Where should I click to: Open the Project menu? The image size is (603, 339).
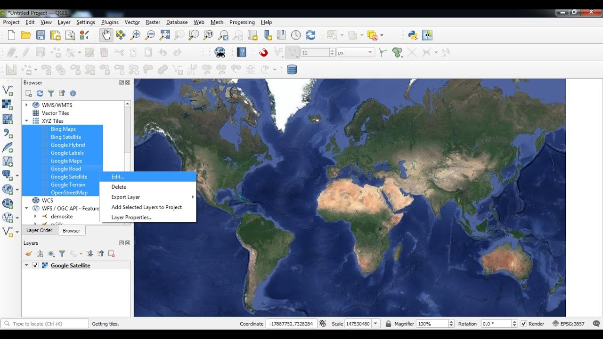click(x=11, y=22)
